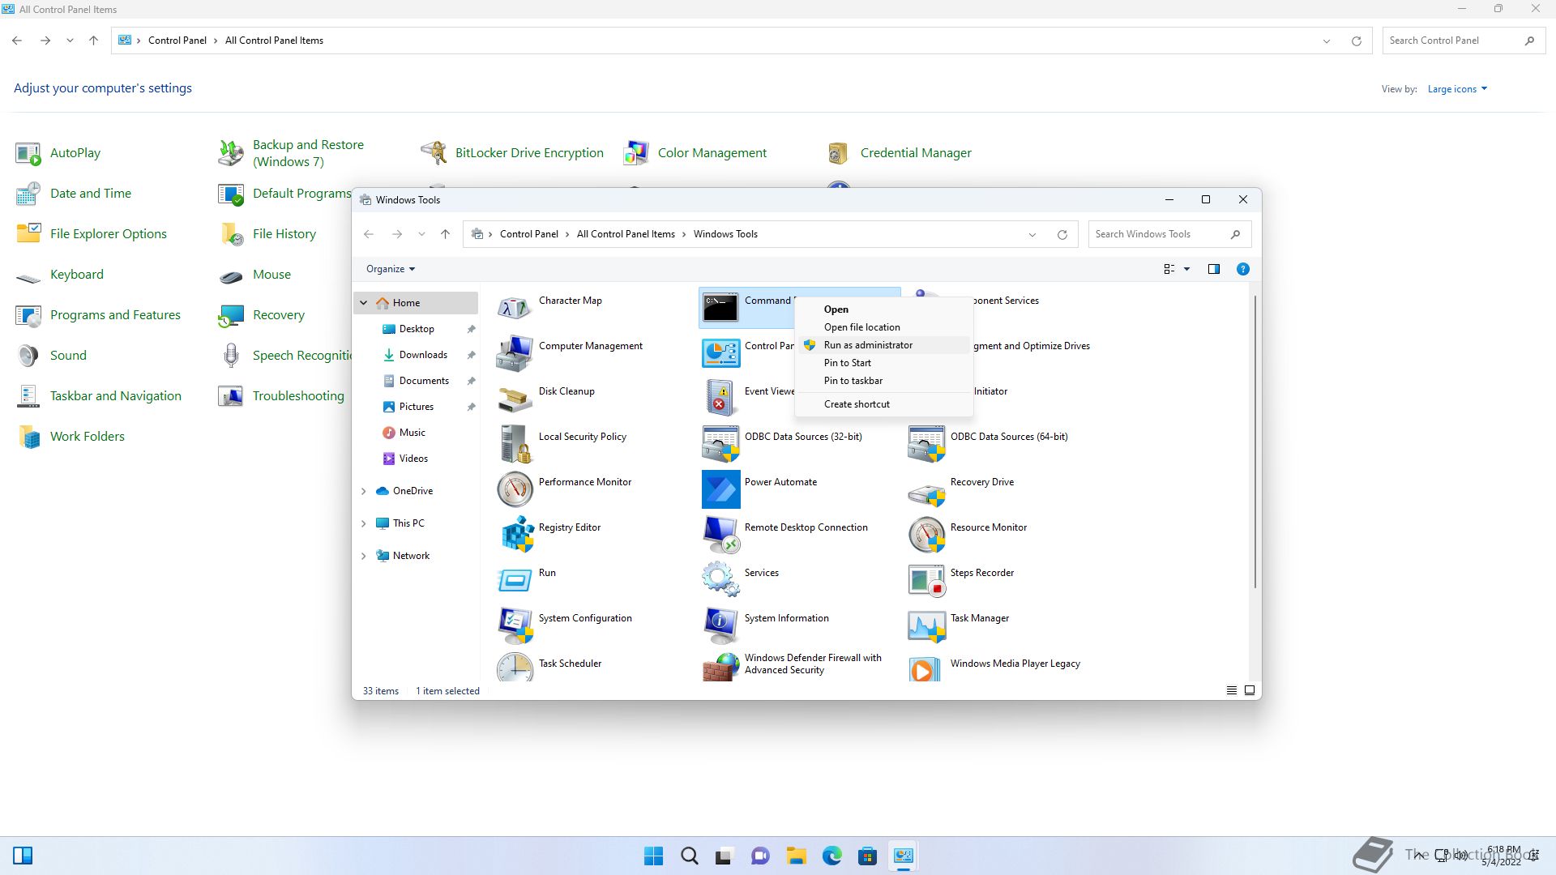Click the Run tool icon
Image resolution: width=1556 pixels, height=875 pixels.
pyautogui.click(x=515, y=579)
